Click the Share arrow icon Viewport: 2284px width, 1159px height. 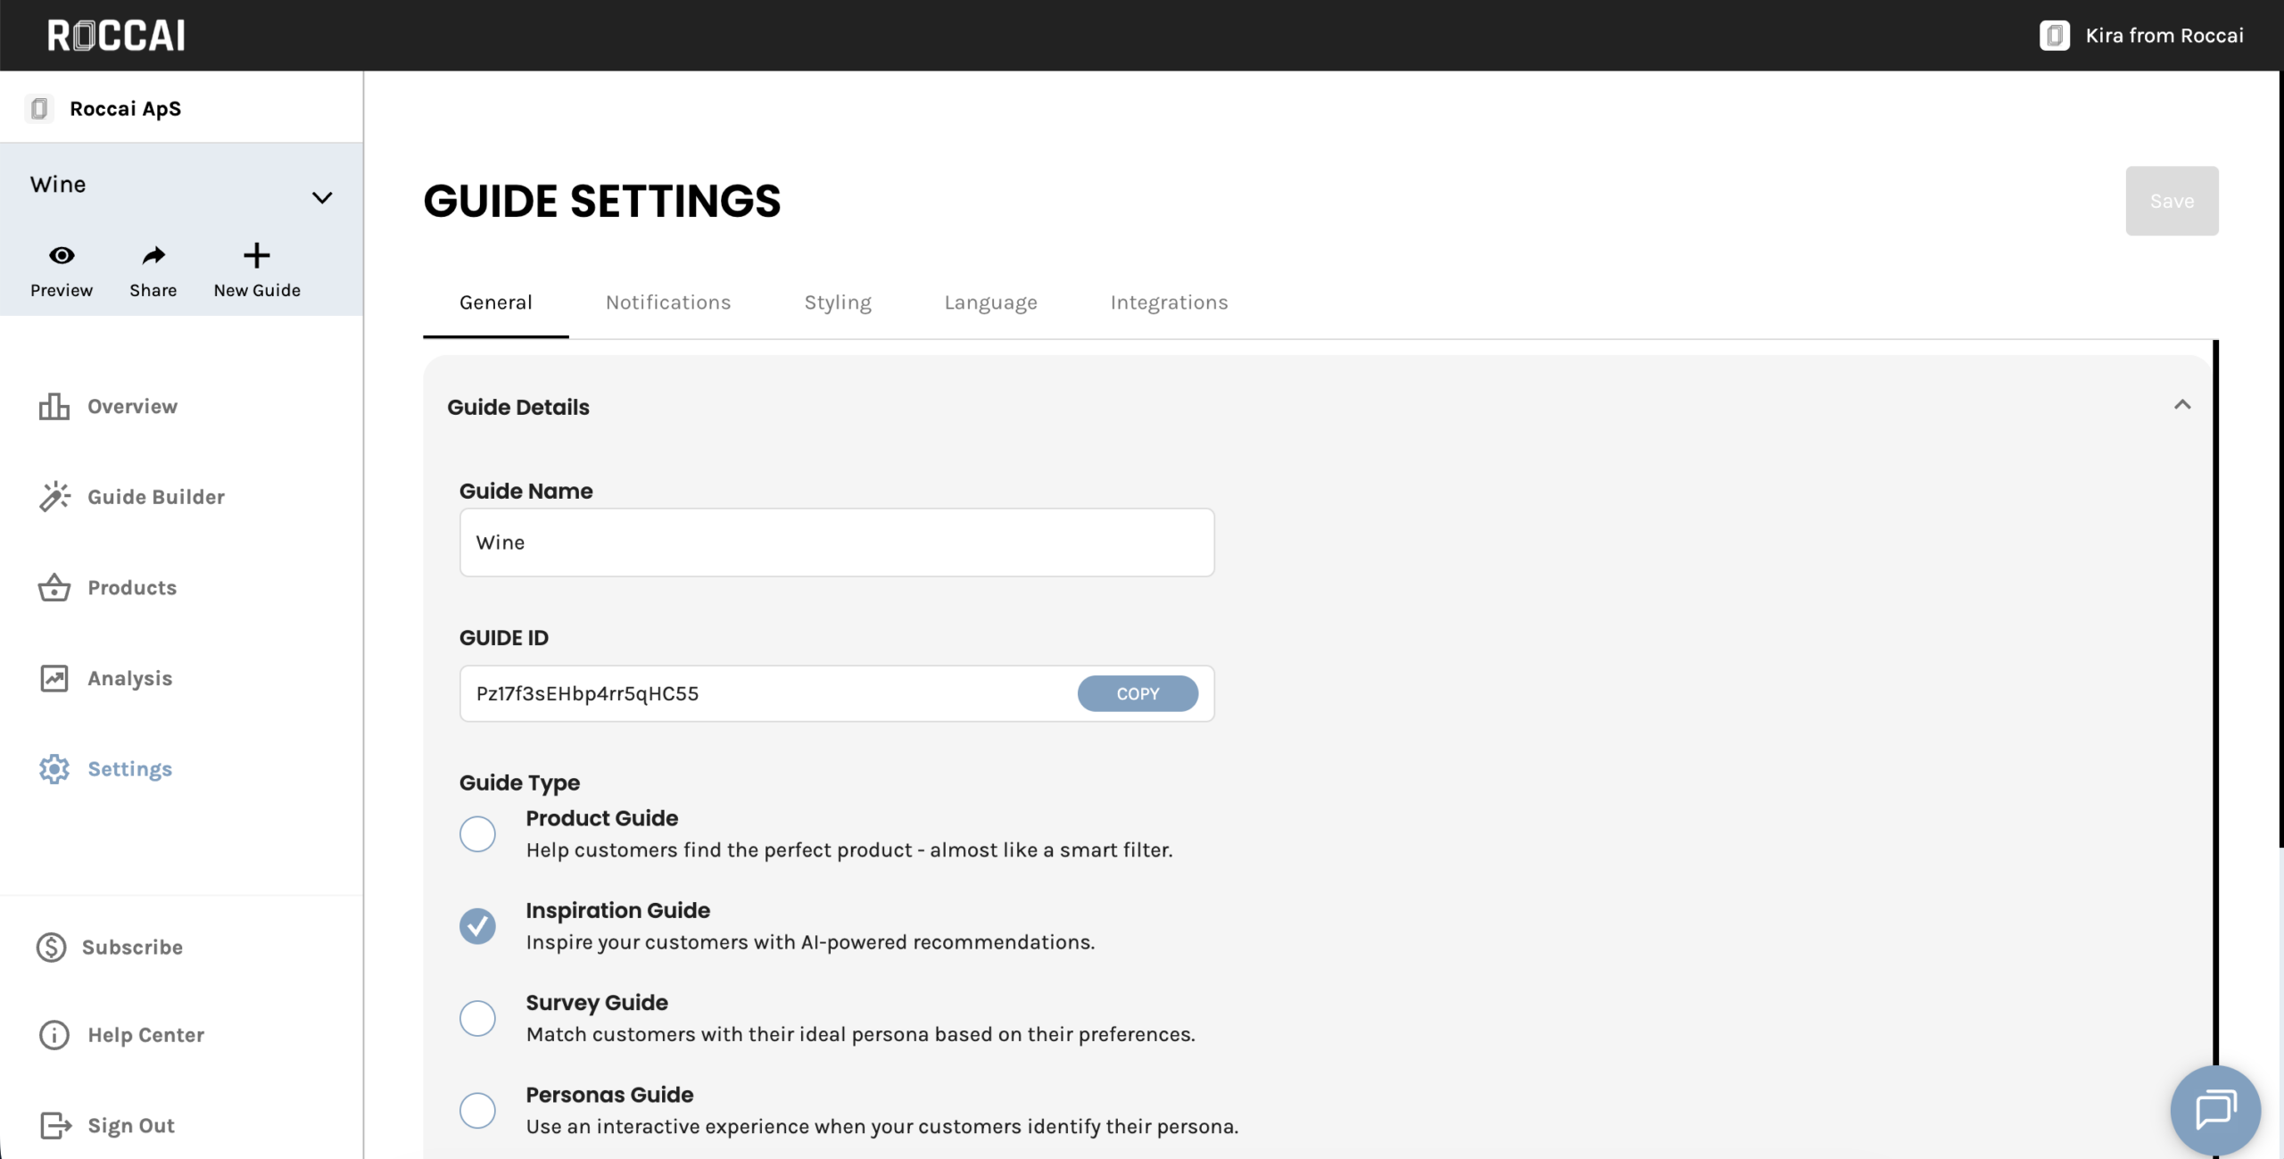tap(153, 256)
